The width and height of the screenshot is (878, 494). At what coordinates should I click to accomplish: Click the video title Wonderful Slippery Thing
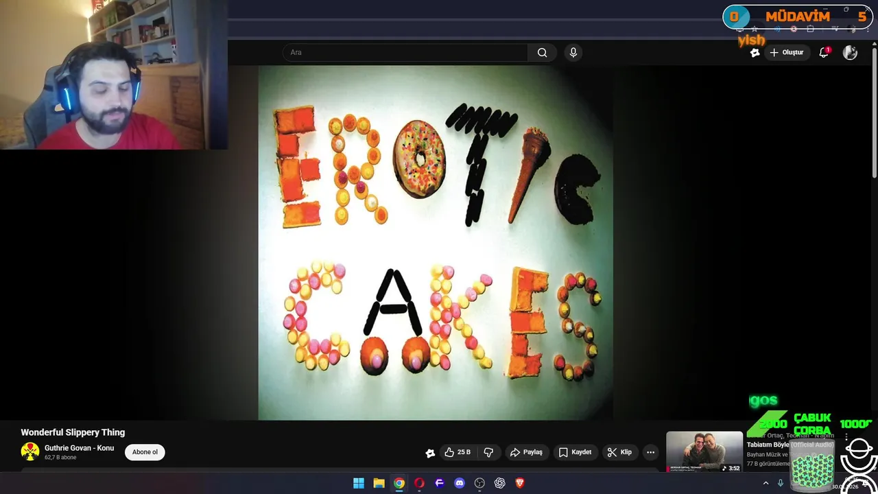click(73, 432)
